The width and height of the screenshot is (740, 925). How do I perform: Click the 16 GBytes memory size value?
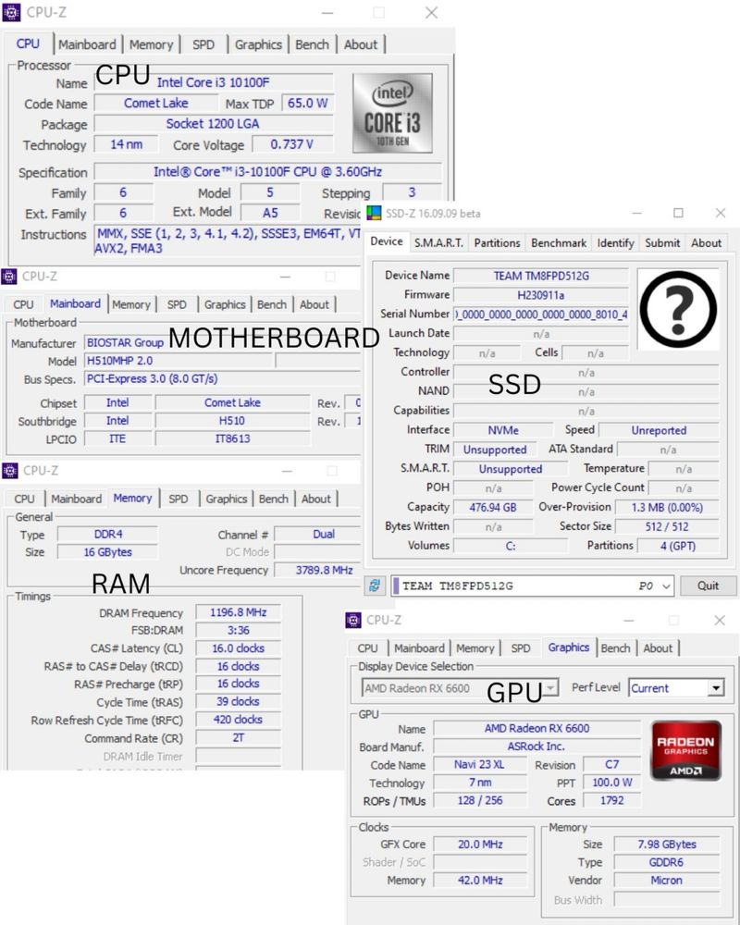(x=107, y=552)
